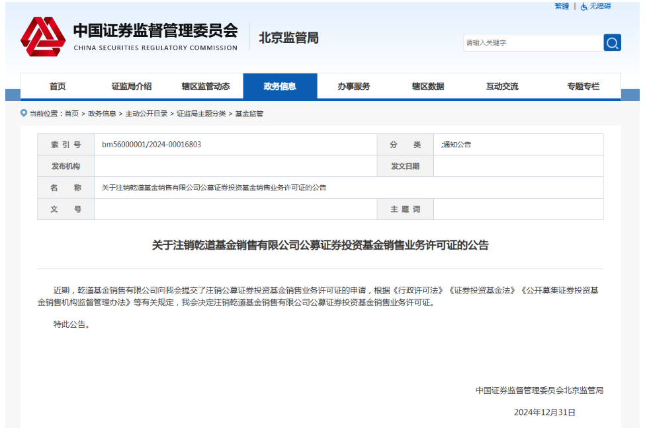Click the 发布机构 label cell

pyautogui.click(x=66, y=166)
